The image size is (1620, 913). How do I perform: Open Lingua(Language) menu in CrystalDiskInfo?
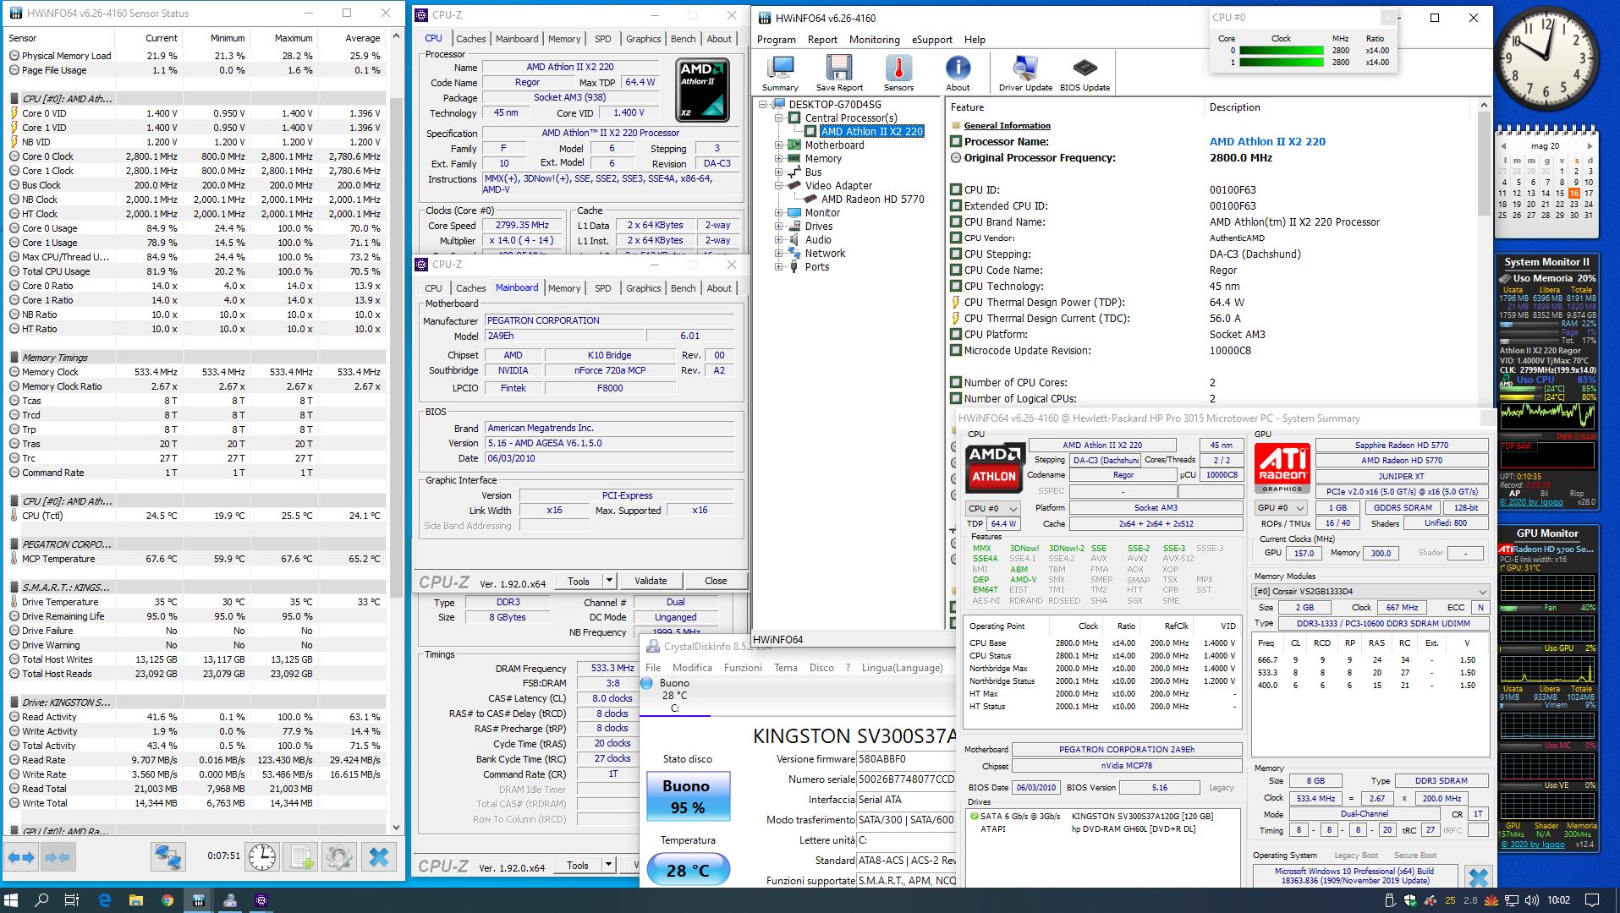coord(902,668)
